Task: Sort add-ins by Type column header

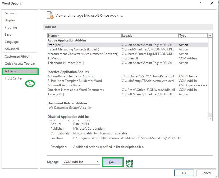Action: point(193,36)
